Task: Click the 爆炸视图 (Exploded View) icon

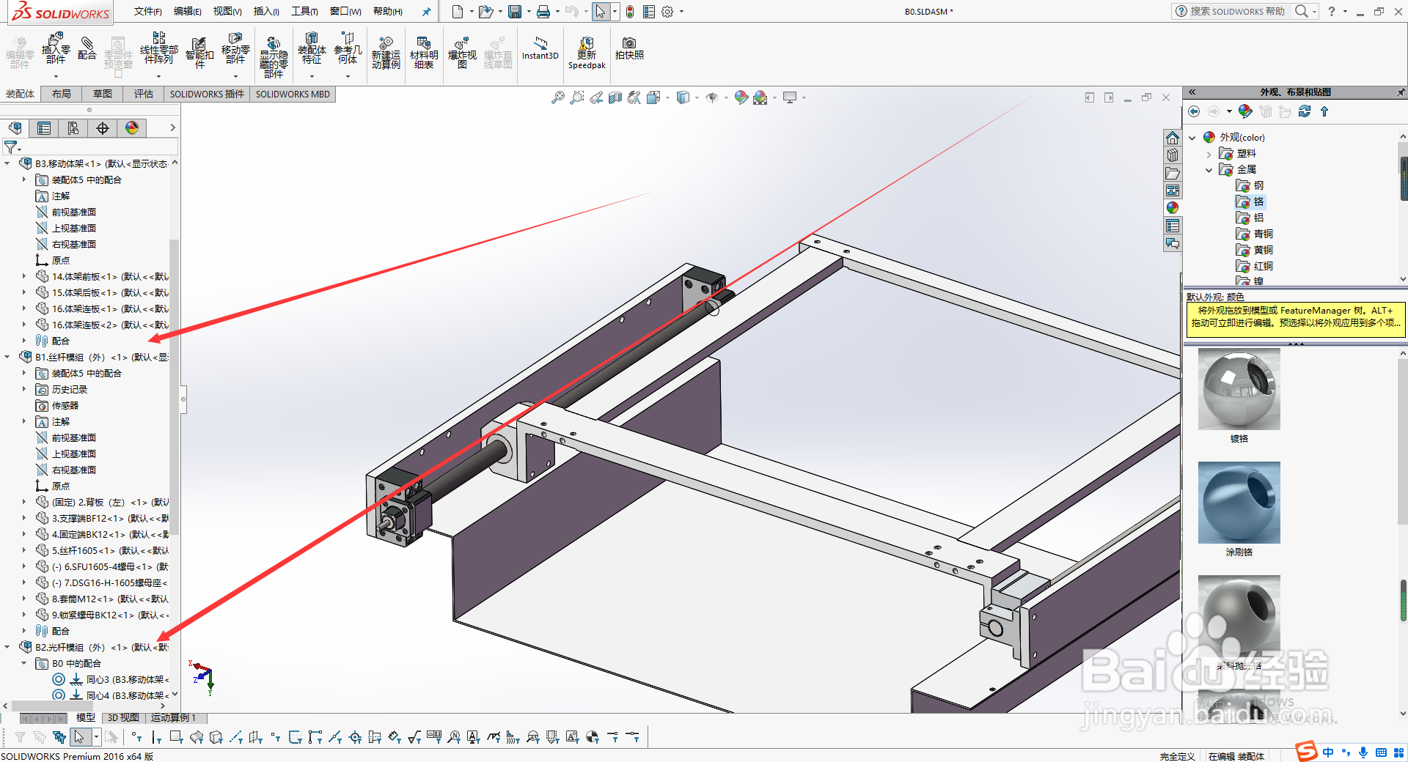Action: 462,53
